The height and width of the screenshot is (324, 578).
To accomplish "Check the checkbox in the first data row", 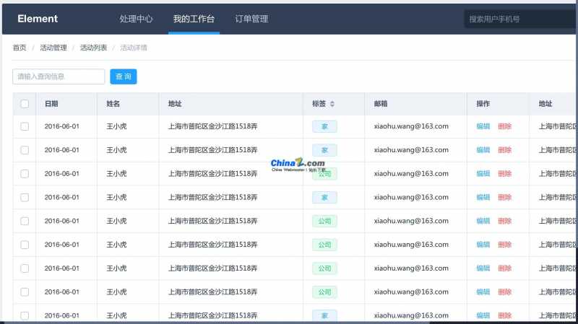I will pos(25,126).
